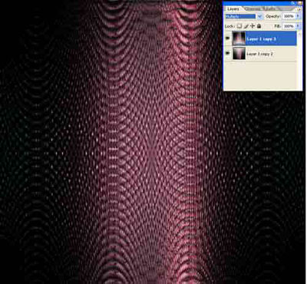The width and height of the screenshot is (307, 284).
Task: Toggle lock transparent pixels icon
Action: (x=239, y=26)
